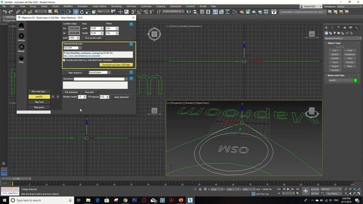Open the Customize menu
This screenshot has width=363, height=204.
tap(146, 6)
